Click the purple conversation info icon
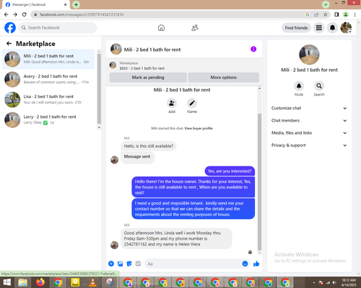 pos(253,49)
